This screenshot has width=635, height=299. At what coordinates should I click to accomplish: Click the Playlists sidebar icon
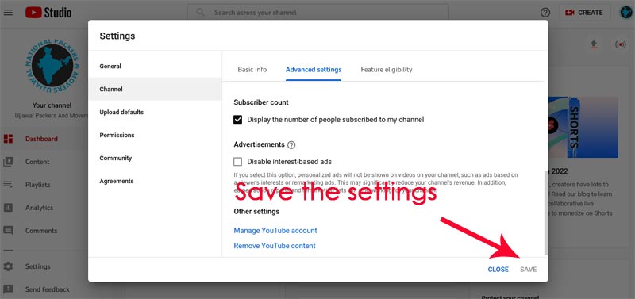click(8, 185)
